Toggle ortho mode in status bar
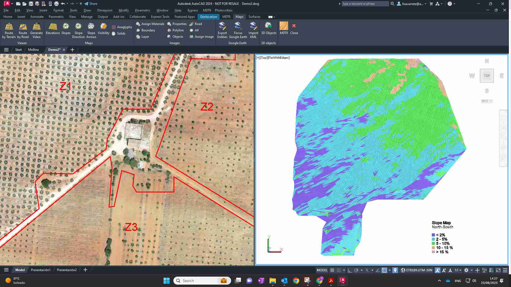The width and height of the screenshot is (511, 287). pos(350,270)
